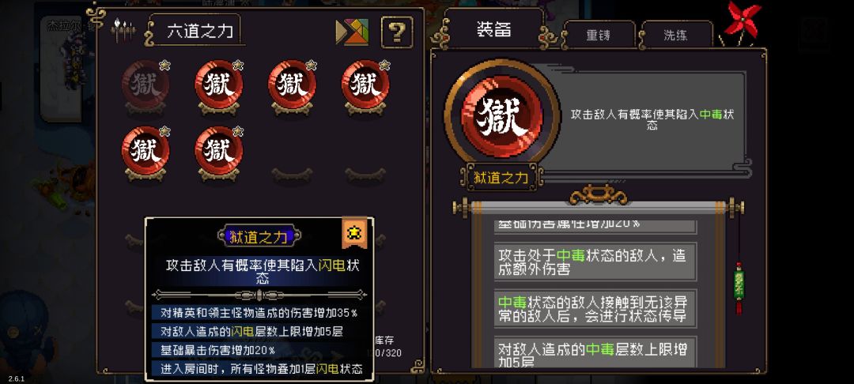Open the 装备 tab
854x384 pixels.
494,29
